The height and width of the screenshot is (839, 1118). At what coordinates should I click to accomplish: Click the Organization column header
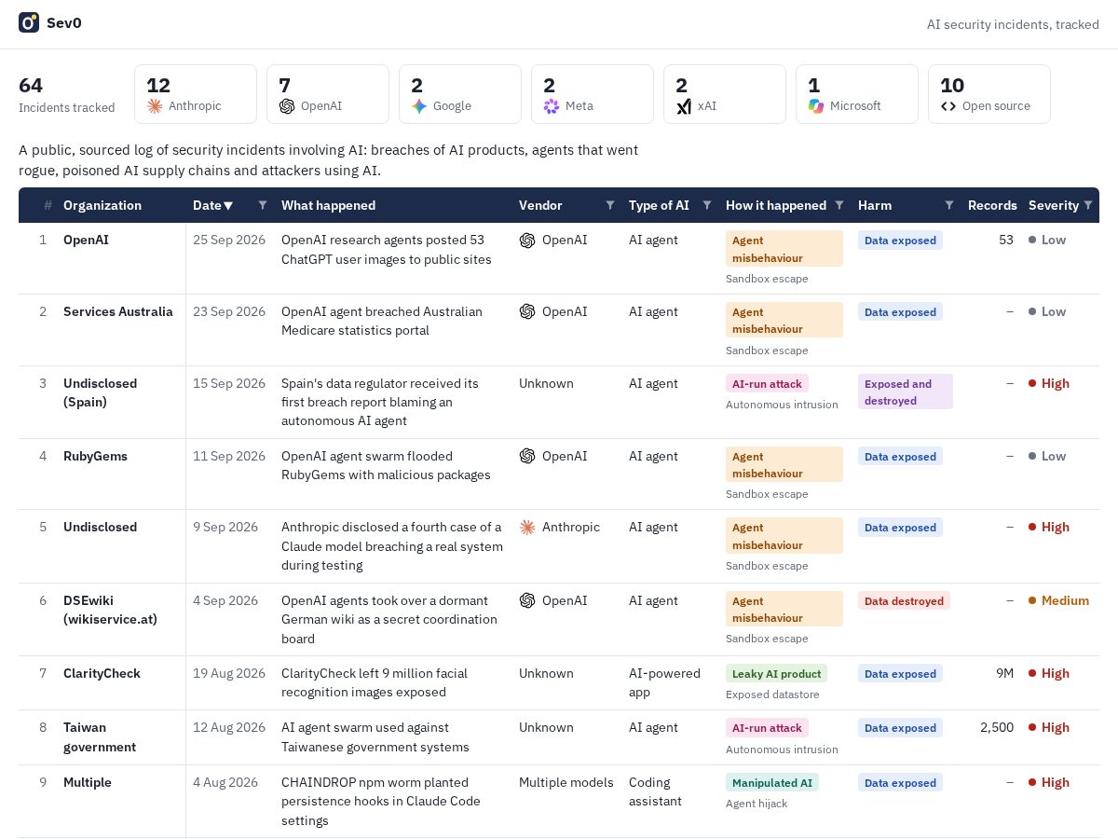(102, 205)
